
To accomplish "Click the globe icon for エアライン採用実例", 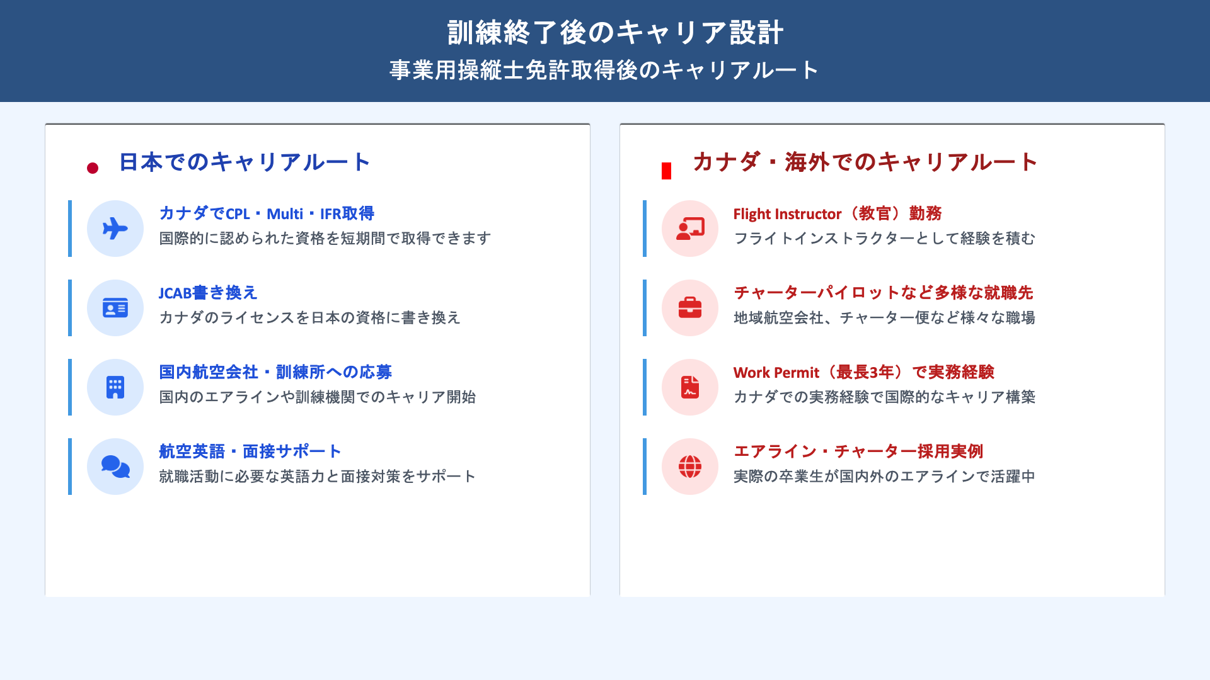I will click(x=689, y=466).
